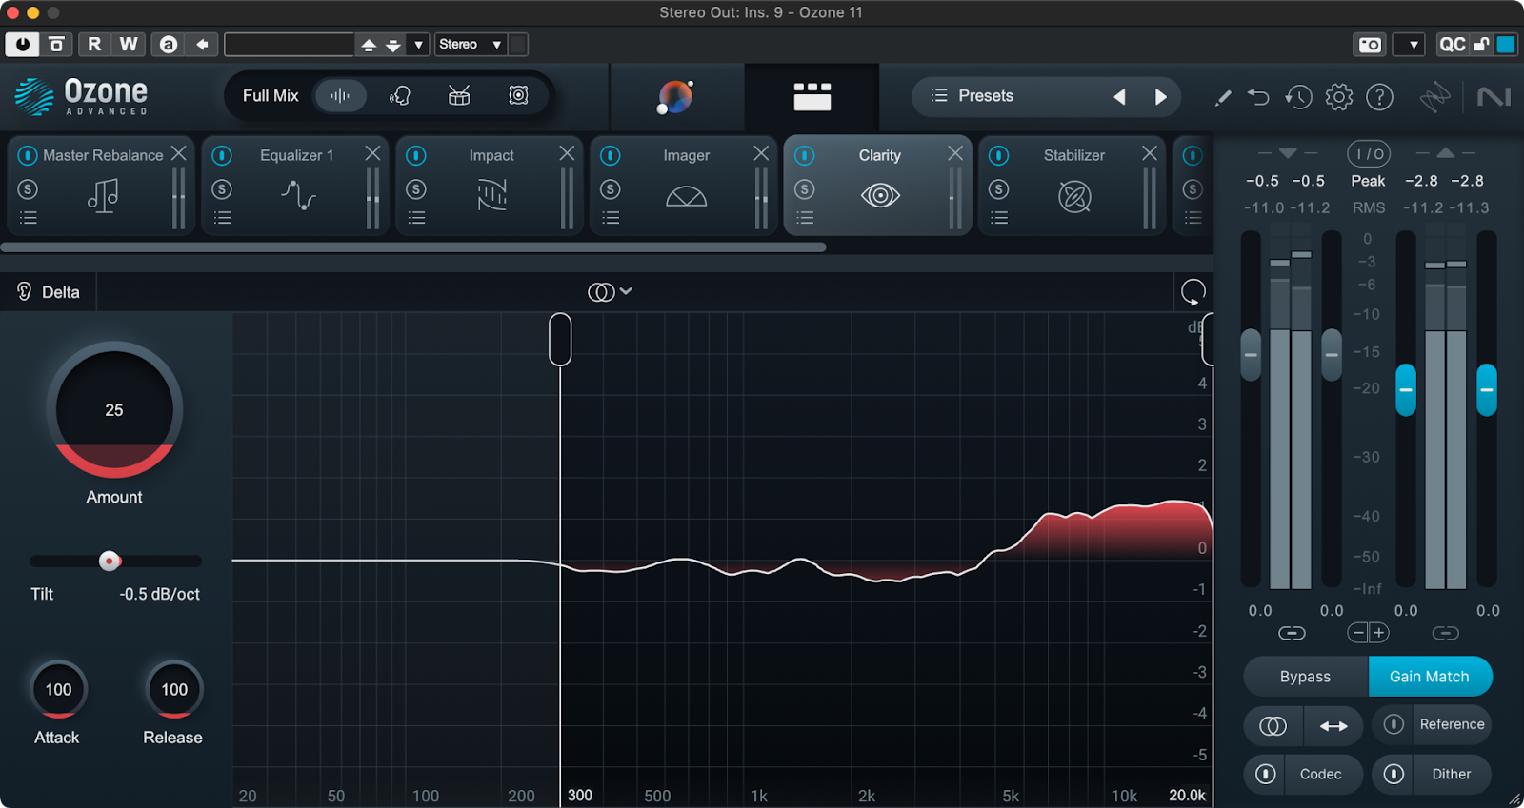Open the Impact preset list icon
Viewport: 1524px width, 808px height.
click(416, 218)
